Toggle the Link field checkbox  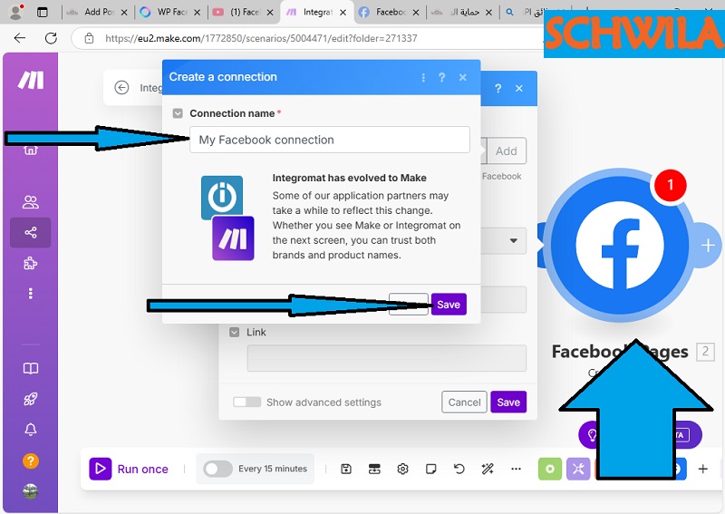pos(235,332)
